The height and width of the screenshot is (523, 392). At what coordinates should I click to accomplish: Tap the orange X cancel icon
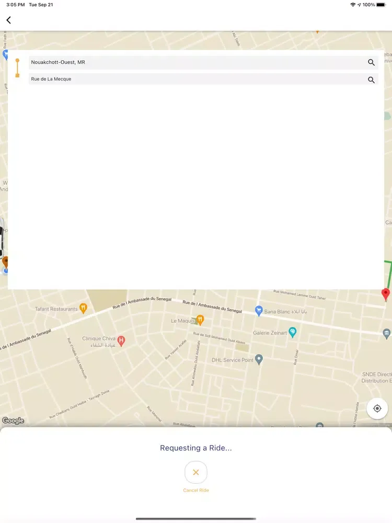click(196, 472)
